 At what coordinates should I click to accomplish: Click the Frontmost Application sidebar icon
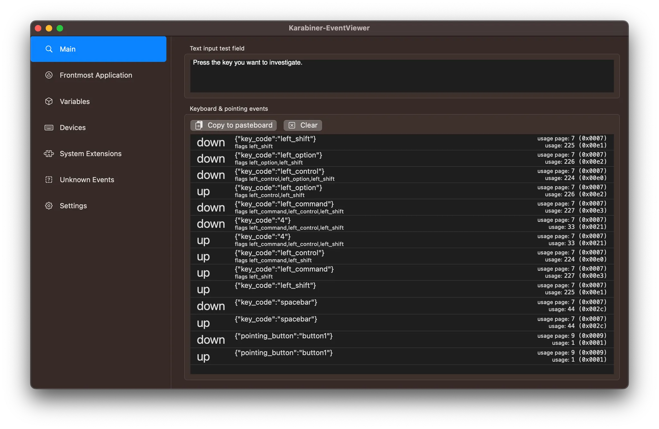[49, 75]
